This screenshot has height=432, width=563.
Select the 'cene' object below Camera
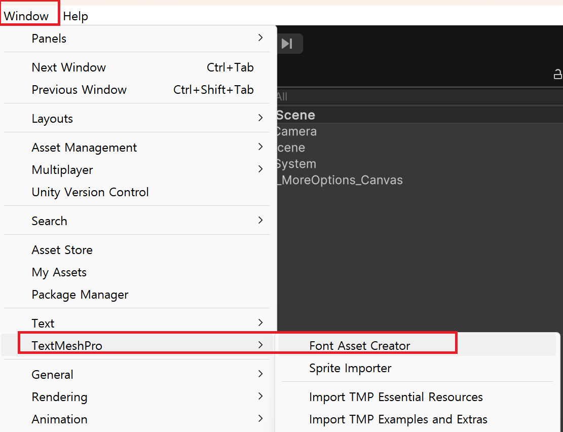click(420, 148)
